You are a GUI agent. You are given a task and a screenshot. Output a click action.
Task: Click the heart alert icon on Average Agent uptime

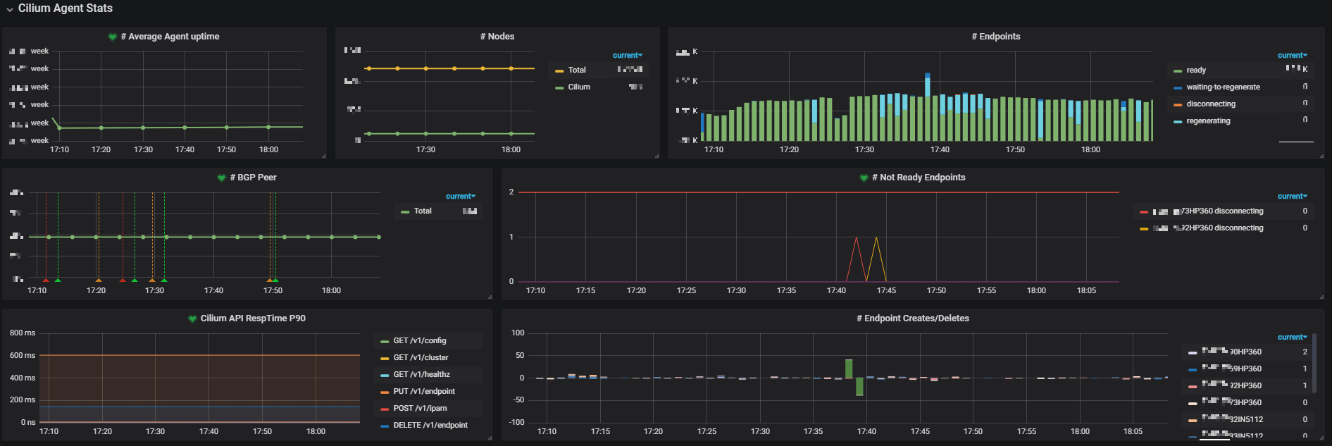112,37
